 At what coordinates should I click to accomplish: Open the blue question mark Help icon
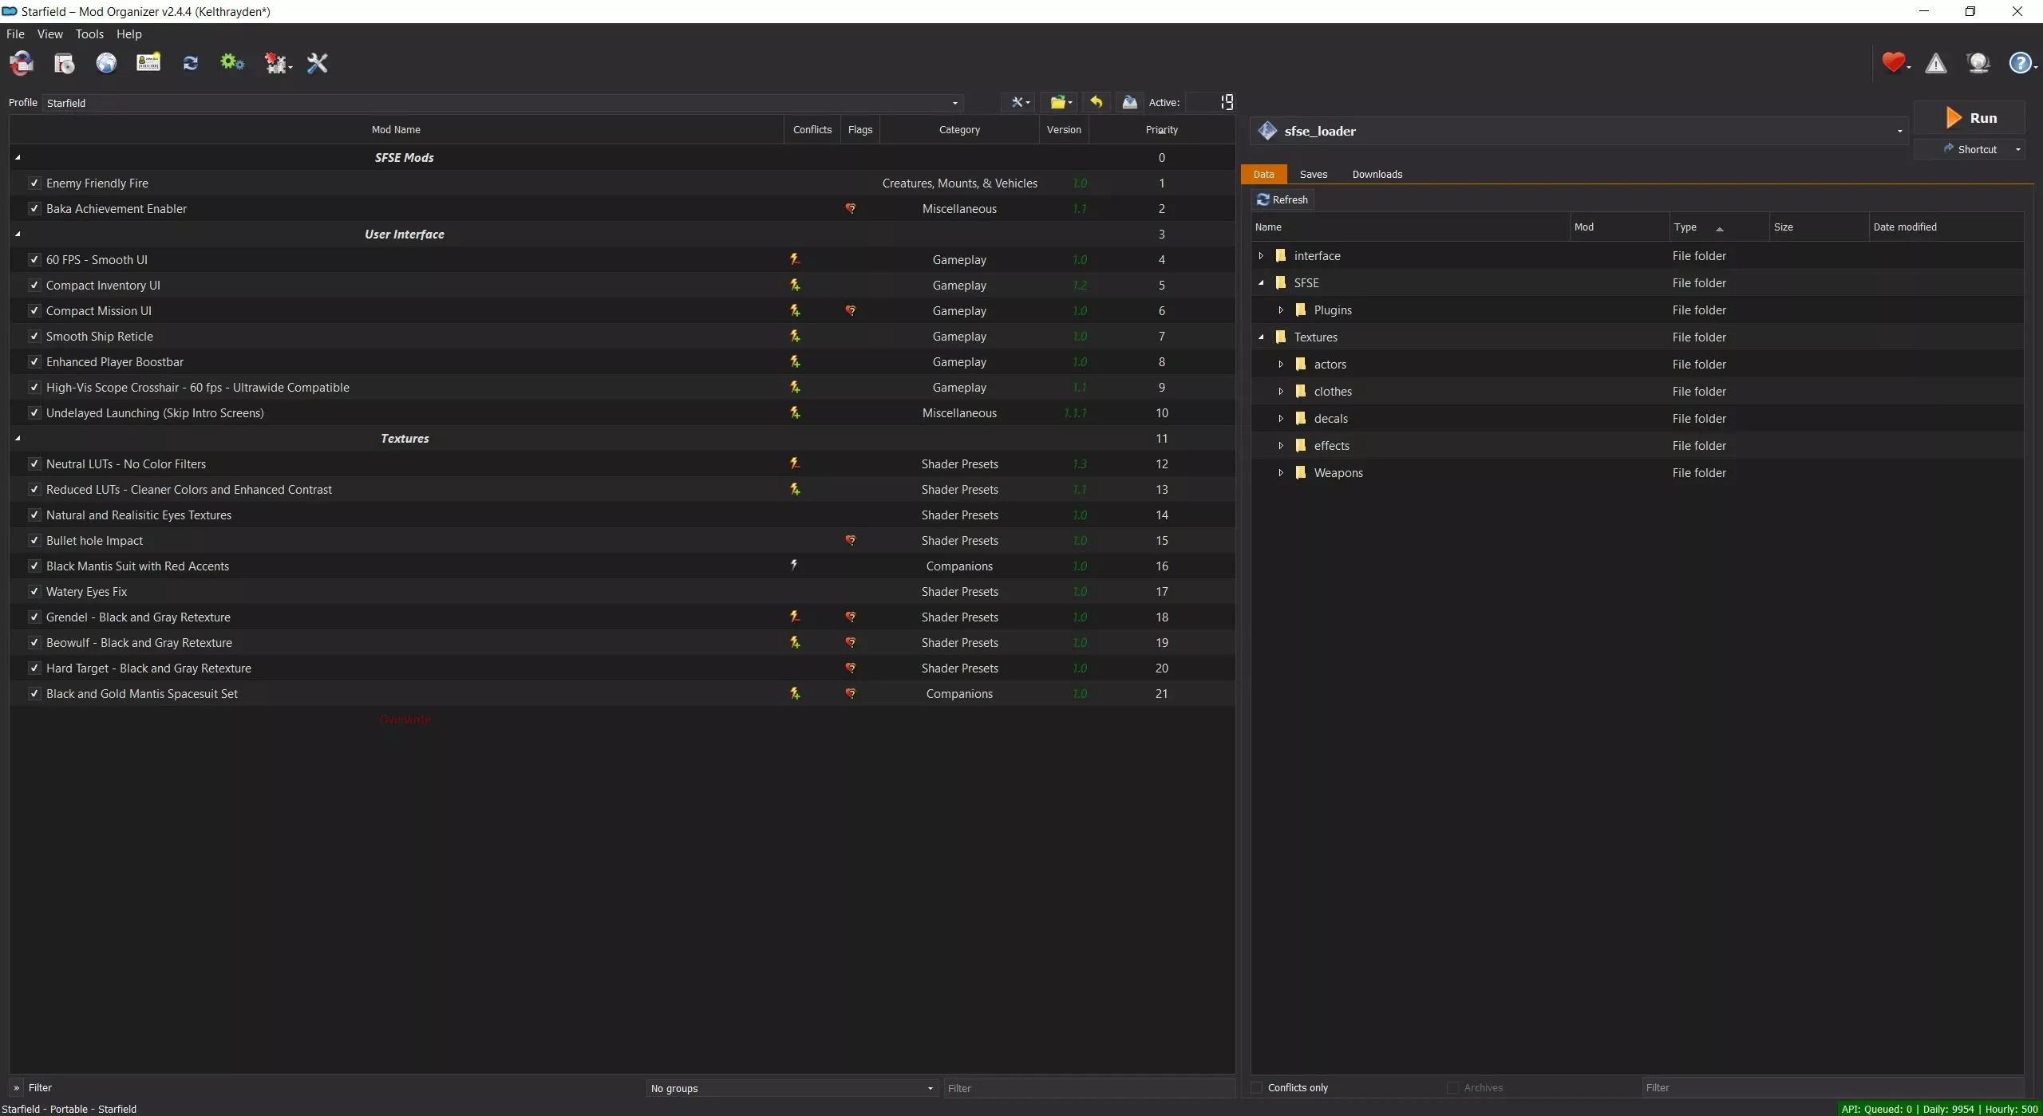(2021, 63)
